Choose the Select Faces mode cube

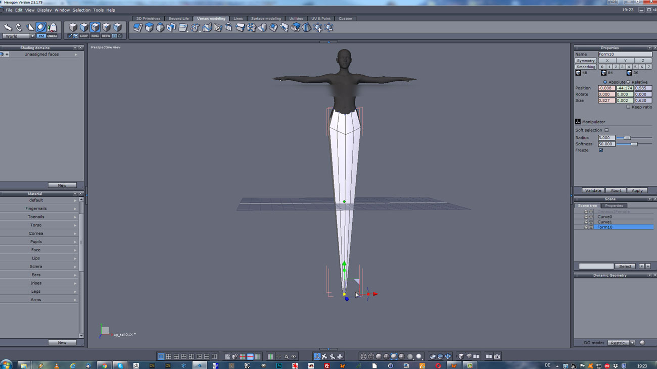[84, 27]
